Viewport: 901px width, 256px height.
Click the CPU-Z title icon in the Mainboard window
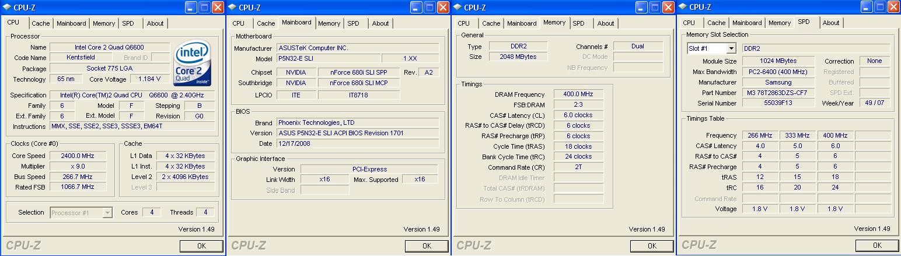[232, 7]
